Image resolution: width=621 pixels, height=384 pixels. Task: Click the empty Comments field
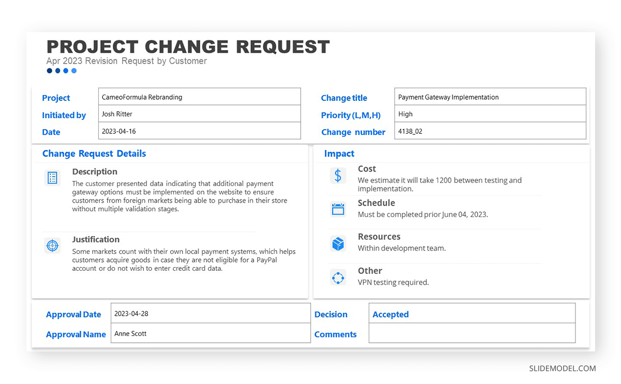[471, 333]
